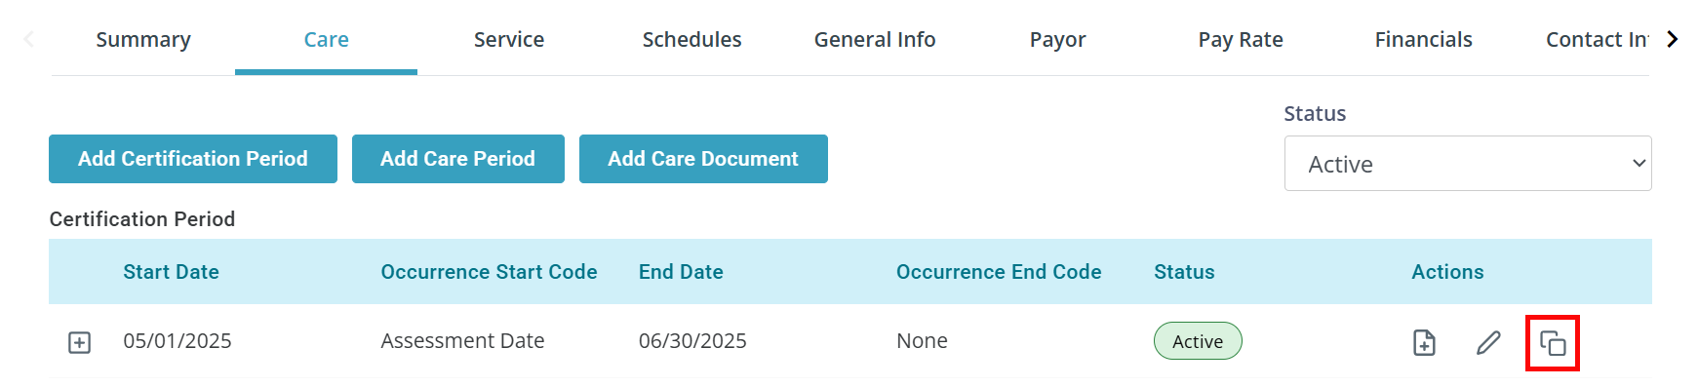Show earlier tabs with left arrow
This screenshot has height=387, width=1698.
(x=28, y=39)
